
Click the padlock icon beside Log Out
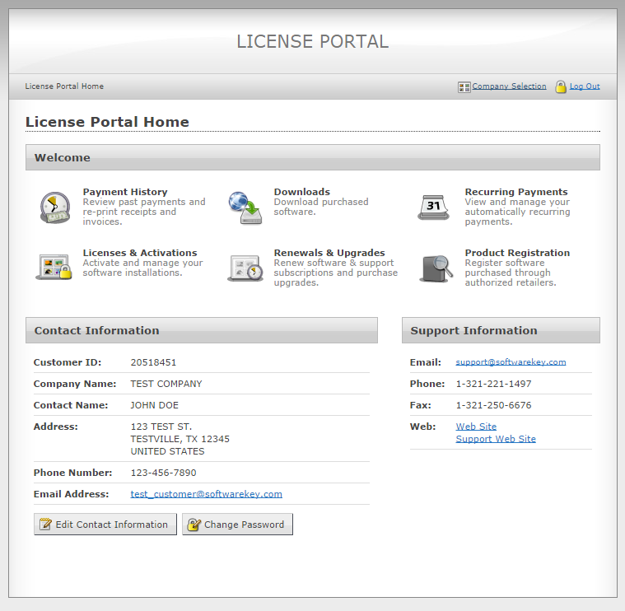[x=561, y=86]
